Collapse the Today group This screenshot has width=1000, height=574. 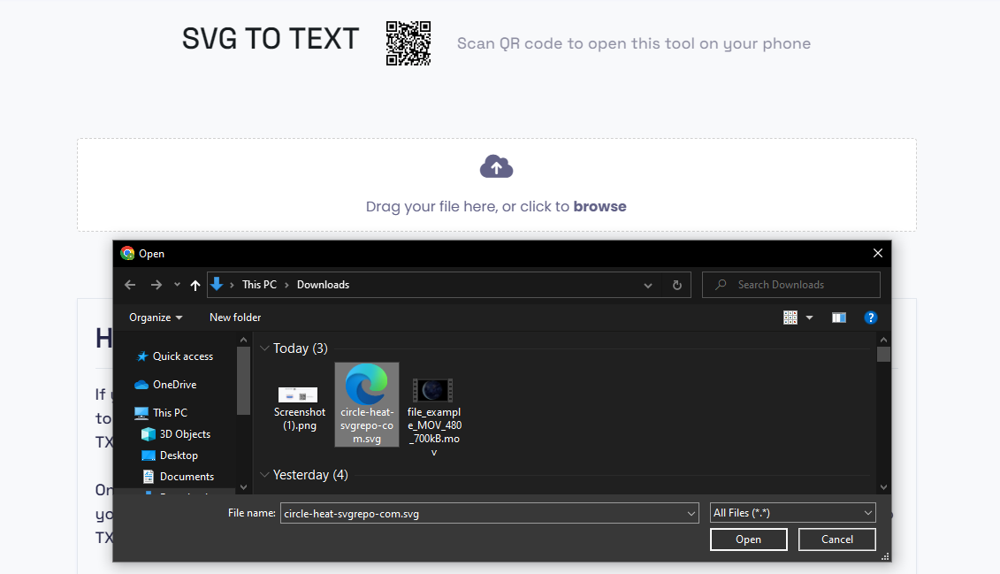pos(265,348)
